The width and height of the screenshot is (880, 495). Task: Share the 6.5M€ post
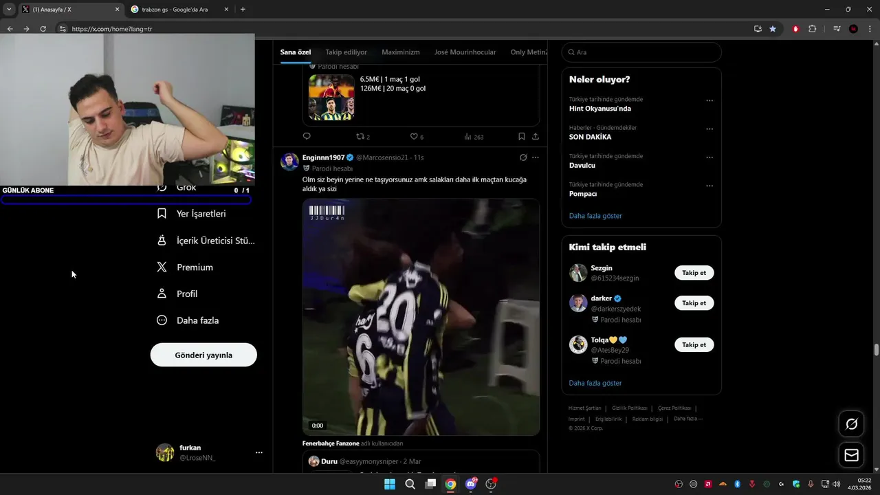(536, 136)
